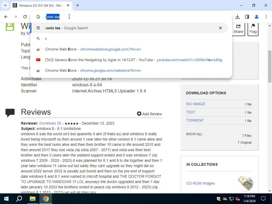This screenshot has width=272, height=204.
Task: Click scrollbar up arrow
Action: point(270,25)
